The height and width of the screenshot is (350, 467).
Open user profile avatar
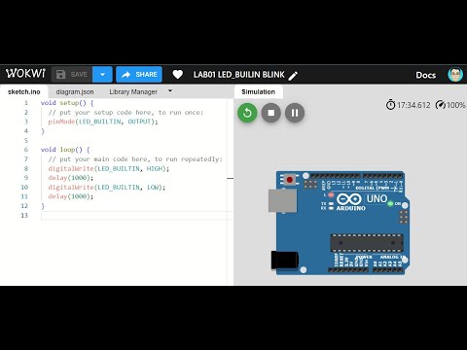455,75
